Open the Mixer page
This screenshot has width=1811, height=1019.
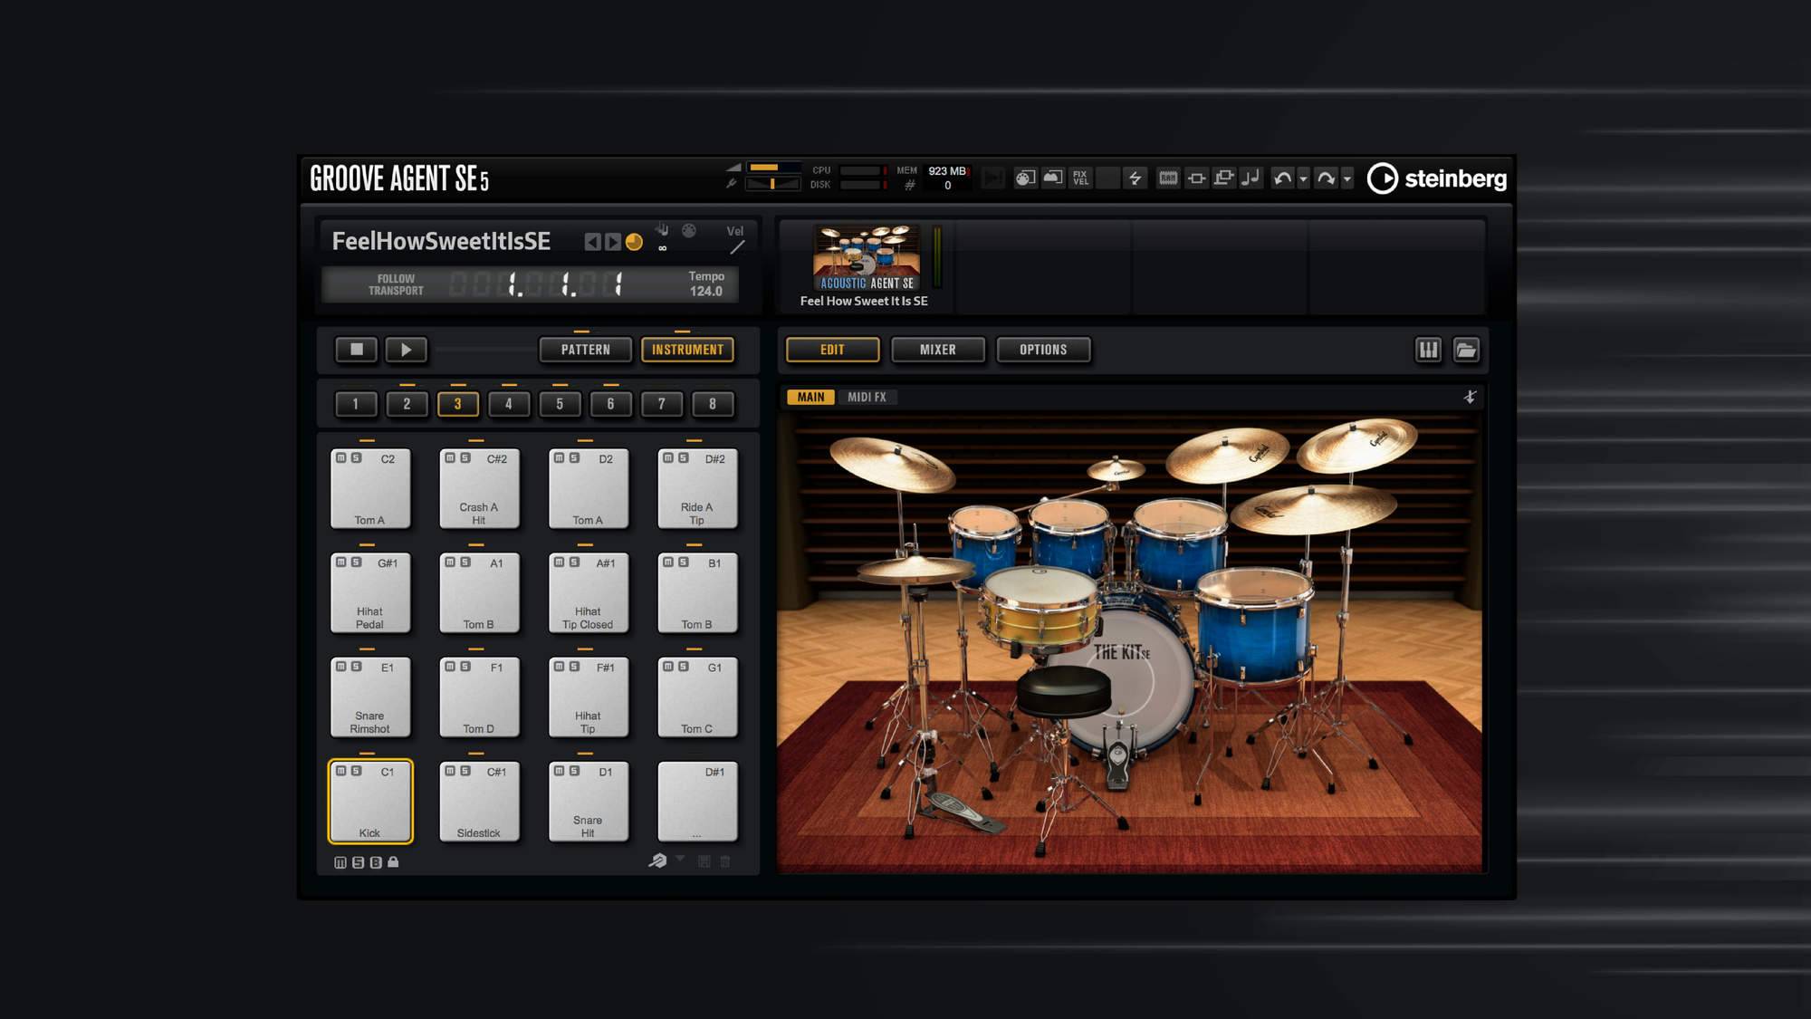click(937, 350)
